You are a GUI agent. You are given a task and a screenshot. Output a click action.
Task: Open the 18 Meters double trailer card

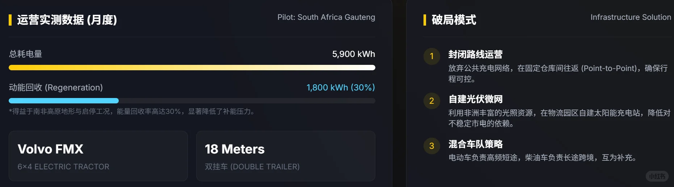286,156
